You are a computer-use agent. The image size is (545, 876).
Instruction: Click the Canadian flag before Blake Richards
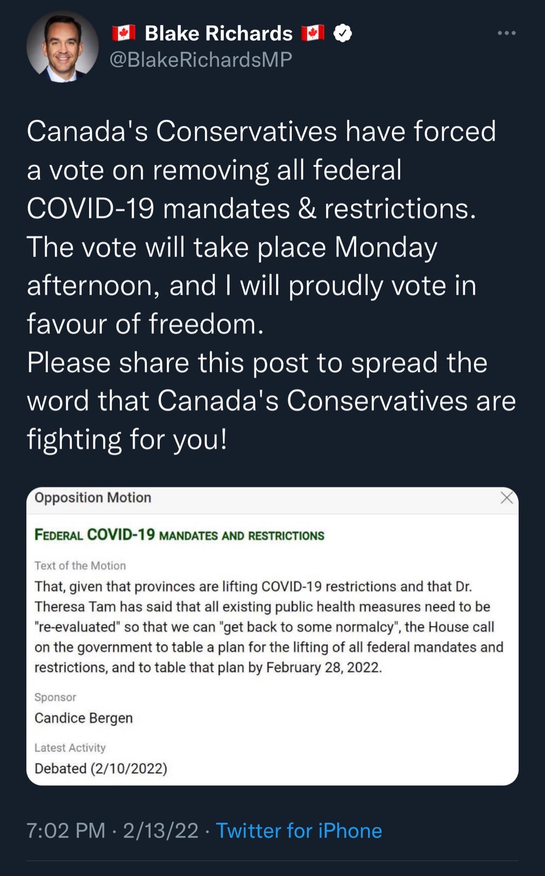point(124,33)
